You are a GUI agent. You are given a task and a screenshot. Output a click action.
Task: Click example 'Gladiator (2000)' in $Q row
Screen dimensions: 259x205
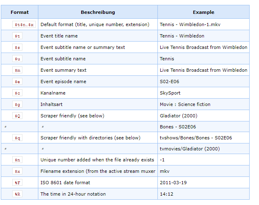click(178, 115)
